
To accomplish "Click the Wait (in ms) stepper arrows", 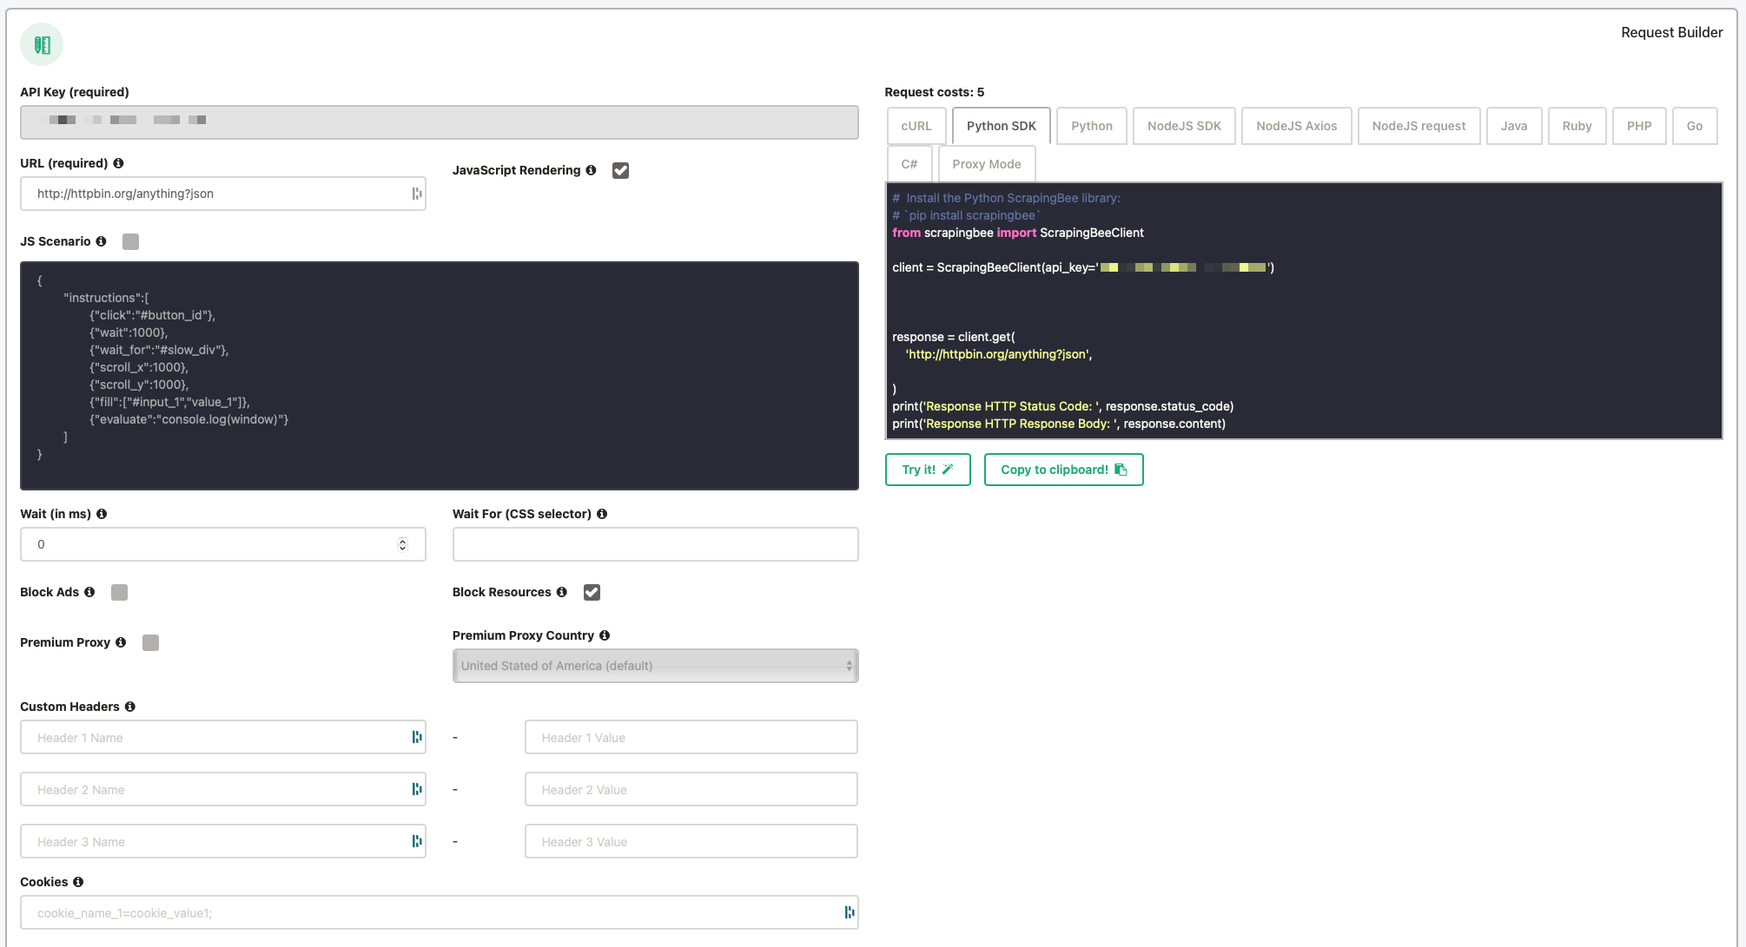I will 402,544.
